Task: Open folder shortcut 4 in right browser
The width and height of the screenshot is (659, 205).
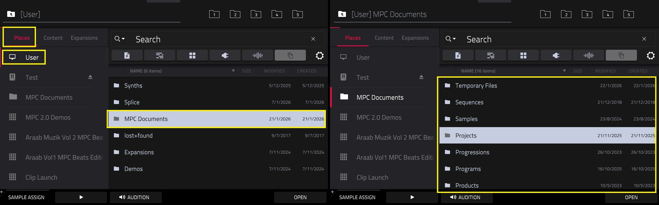Action: [608, 14]
